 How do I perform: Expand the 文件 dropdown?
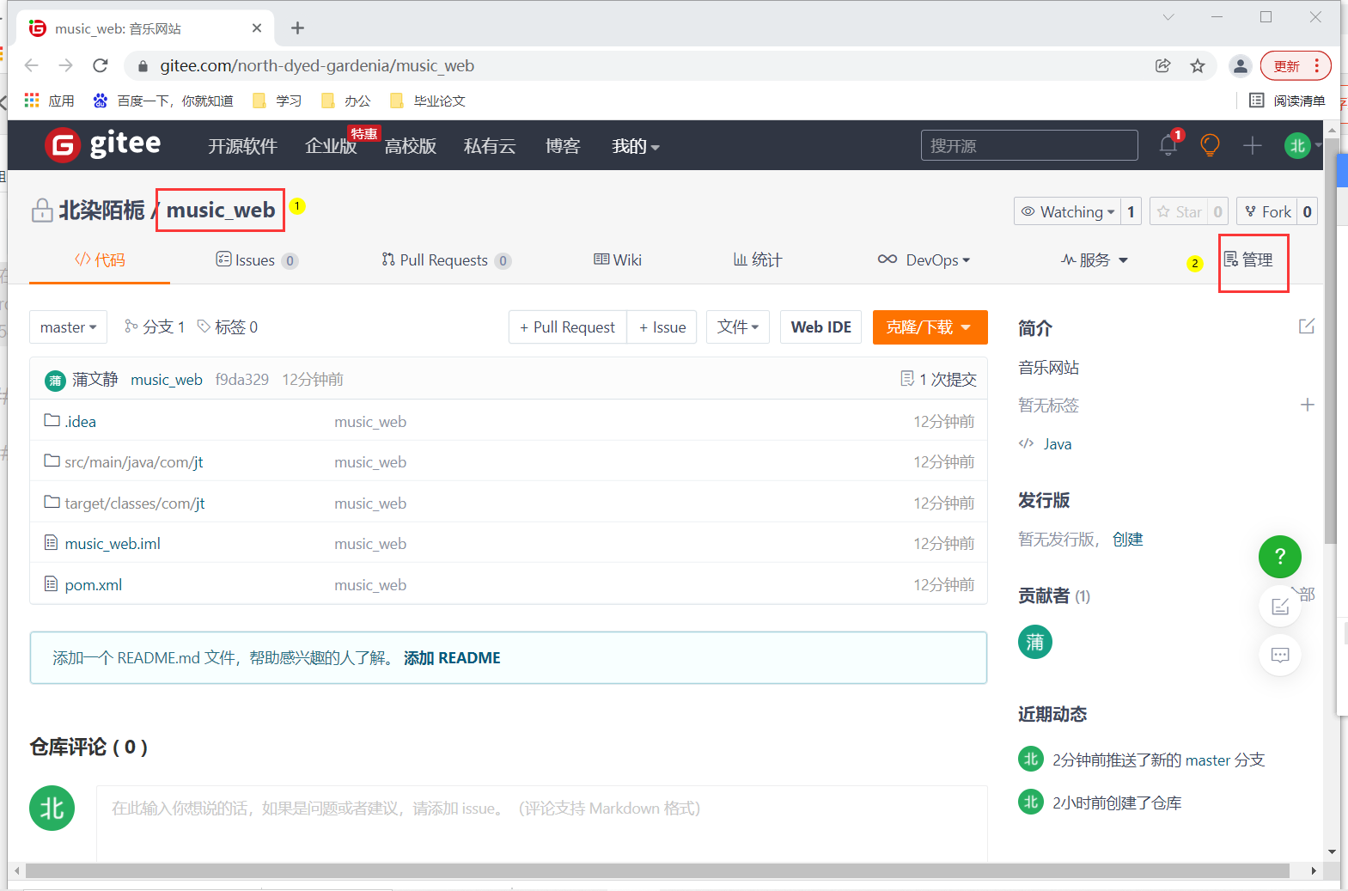738,327
